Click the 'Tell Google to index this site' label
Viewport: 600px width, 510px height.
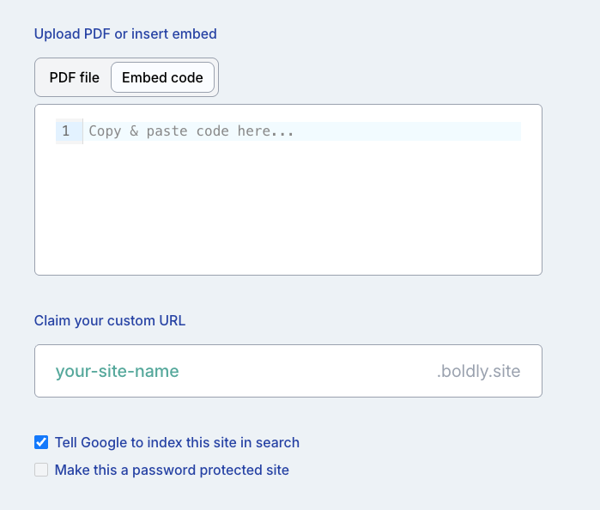point(177,443)
